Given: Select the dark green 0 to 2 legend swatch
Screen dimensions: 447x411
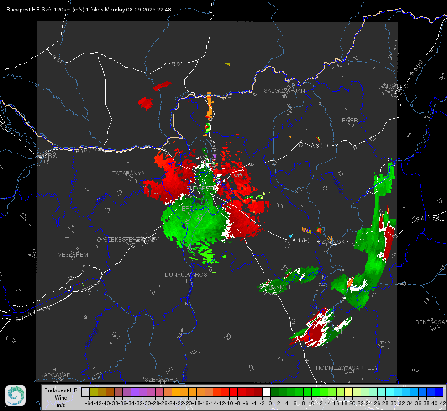Looking at the screenshot, I should coord(274,392).
